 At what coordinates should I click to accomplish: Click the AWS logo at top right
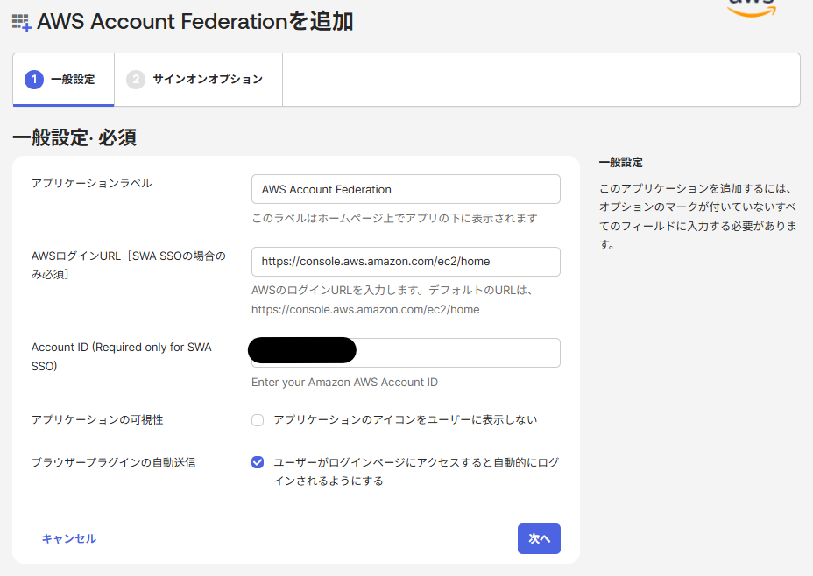[x=752, y=7]
